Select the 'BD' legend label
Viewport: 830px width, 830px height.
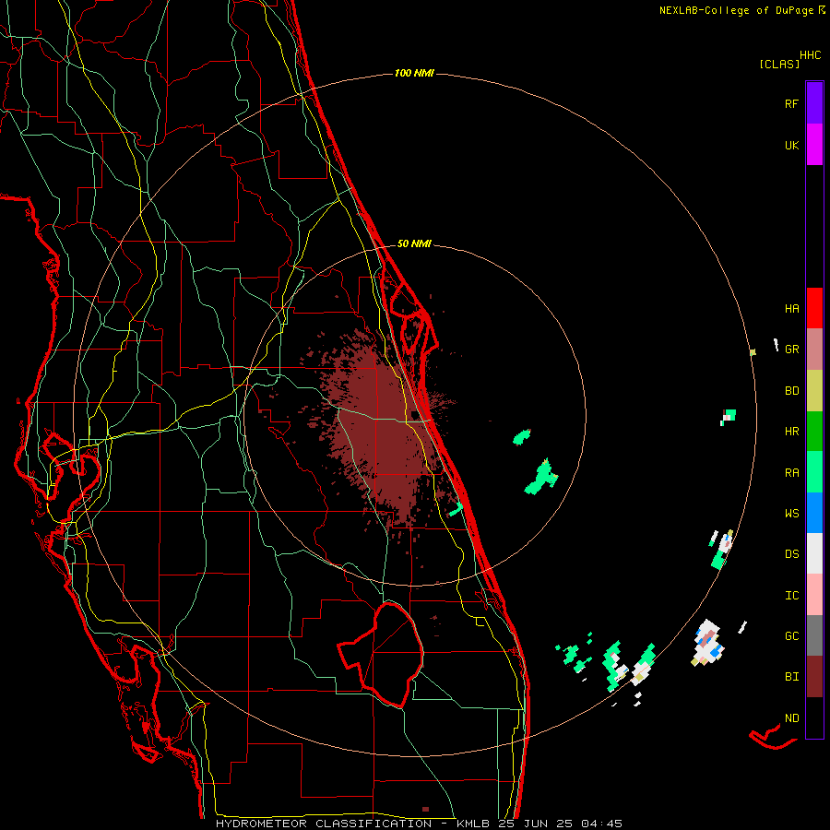pos(791,390)
